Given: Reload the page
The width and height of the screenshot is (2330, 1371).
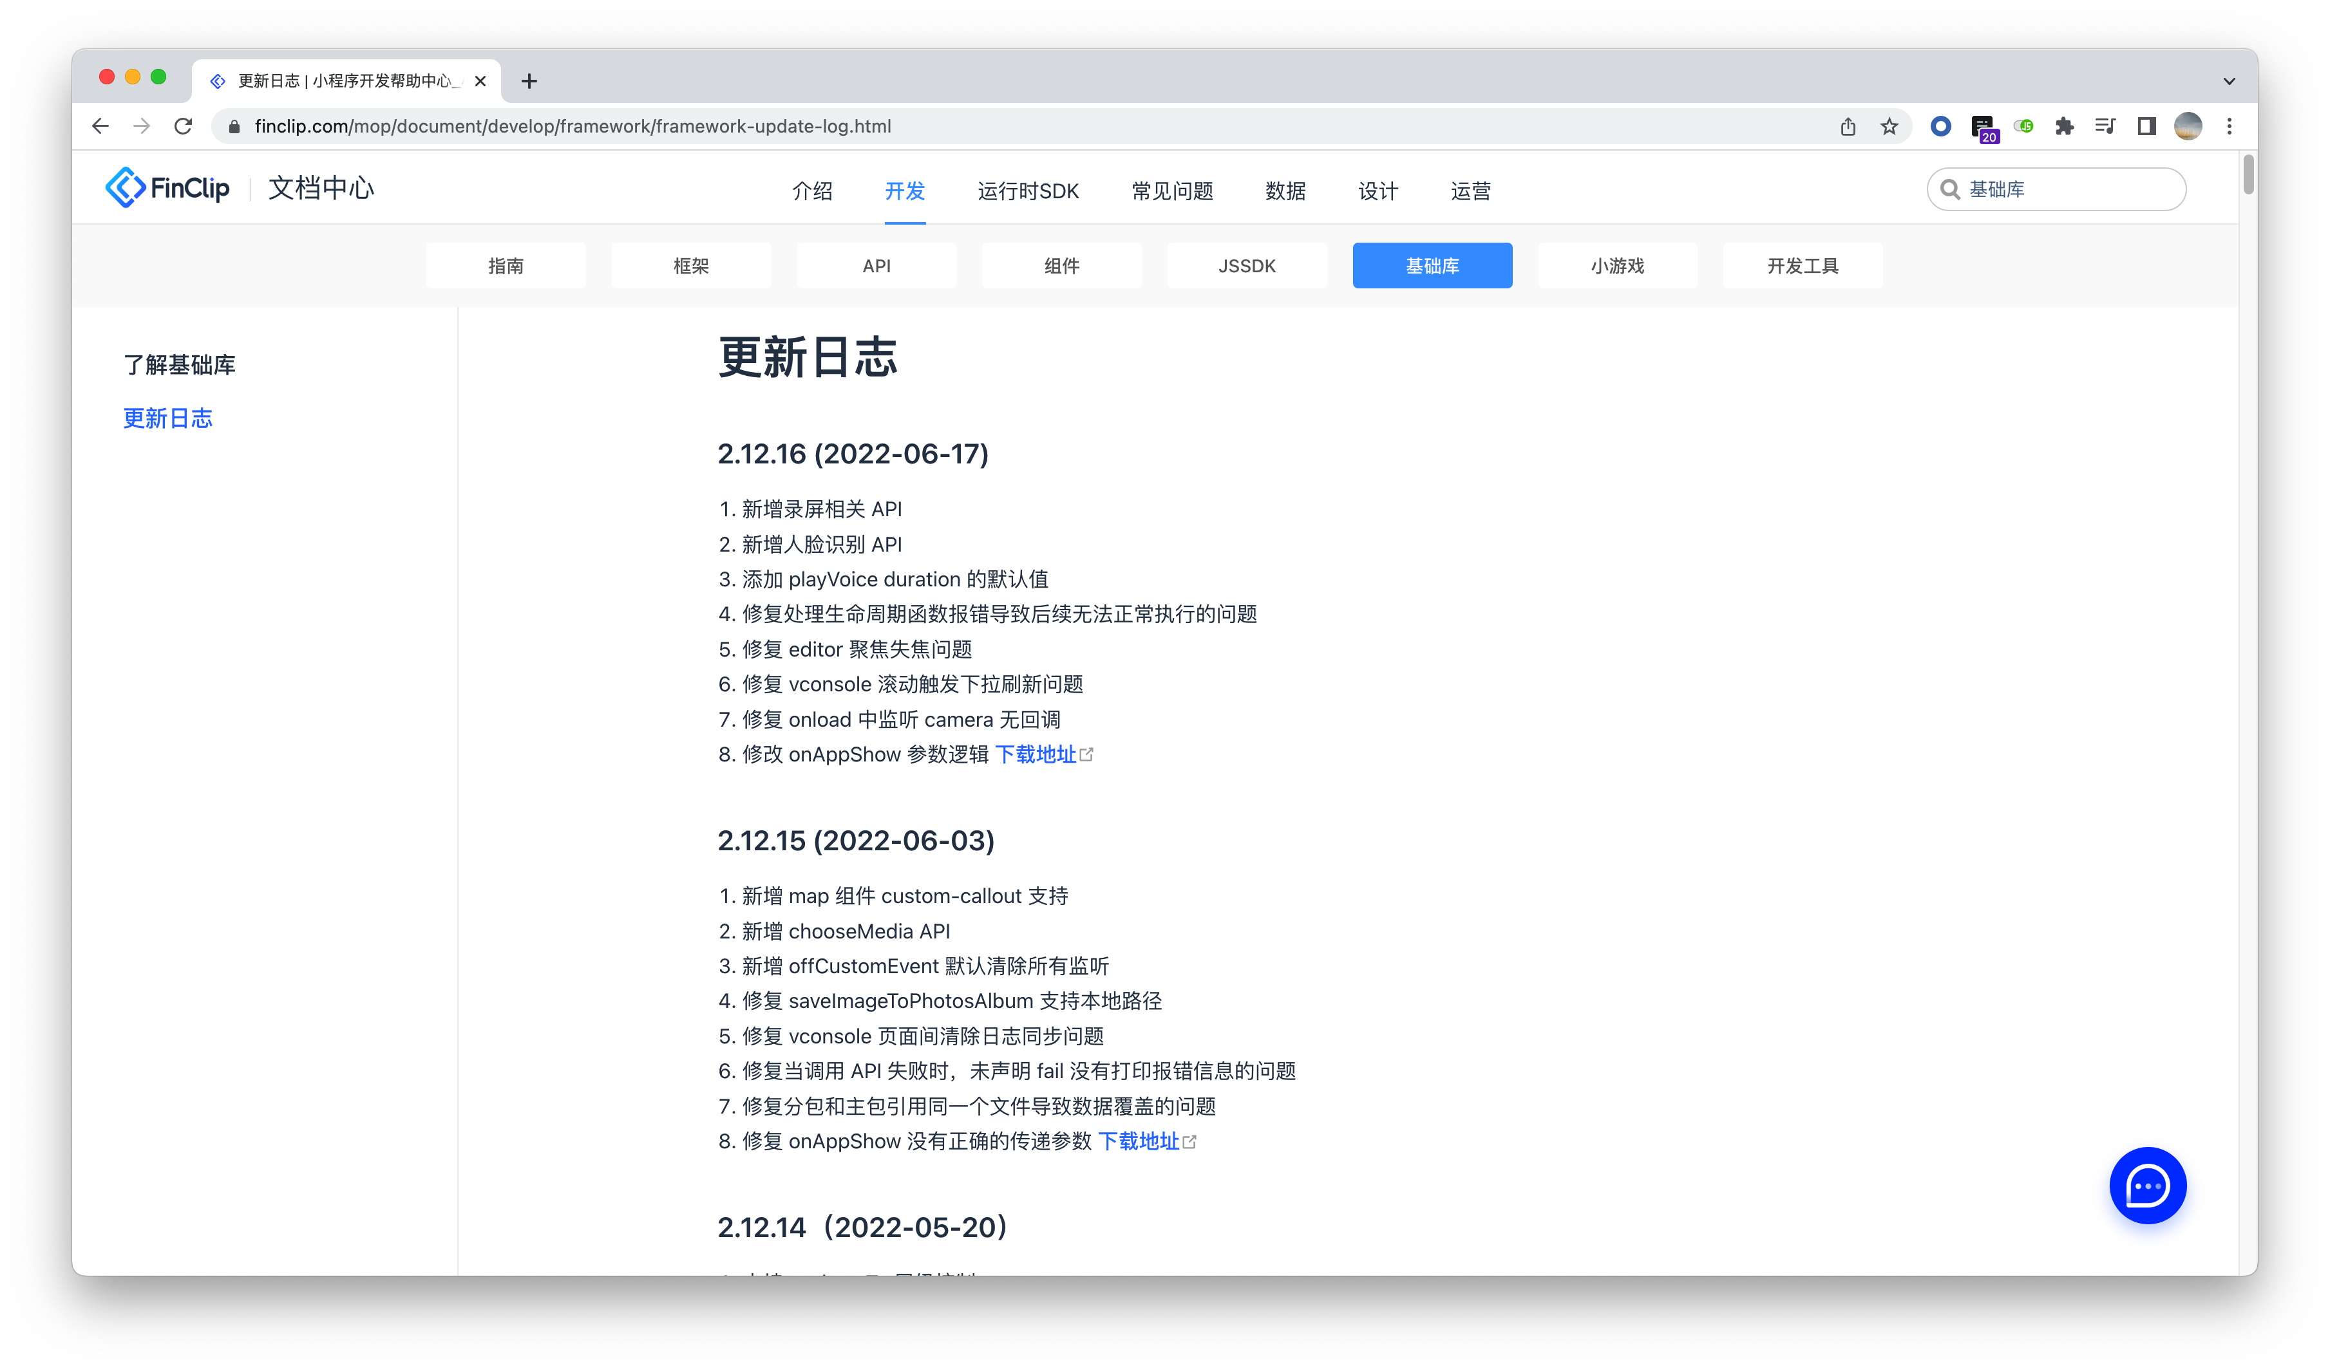Looking at the screenshot, I should (x=183, y=127).
